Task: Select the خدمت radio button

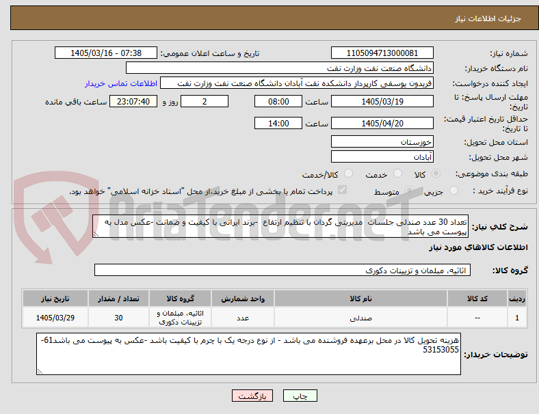Action: pyautogui.click(x=397, y=174)
